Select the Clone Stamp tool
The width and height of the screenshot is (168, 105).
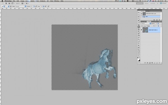[139, 29]
